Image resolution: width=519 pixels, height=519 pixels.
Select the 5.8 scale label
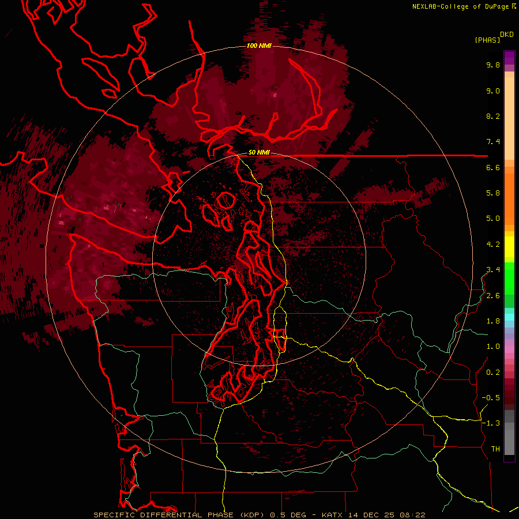[x=493, y=193]
